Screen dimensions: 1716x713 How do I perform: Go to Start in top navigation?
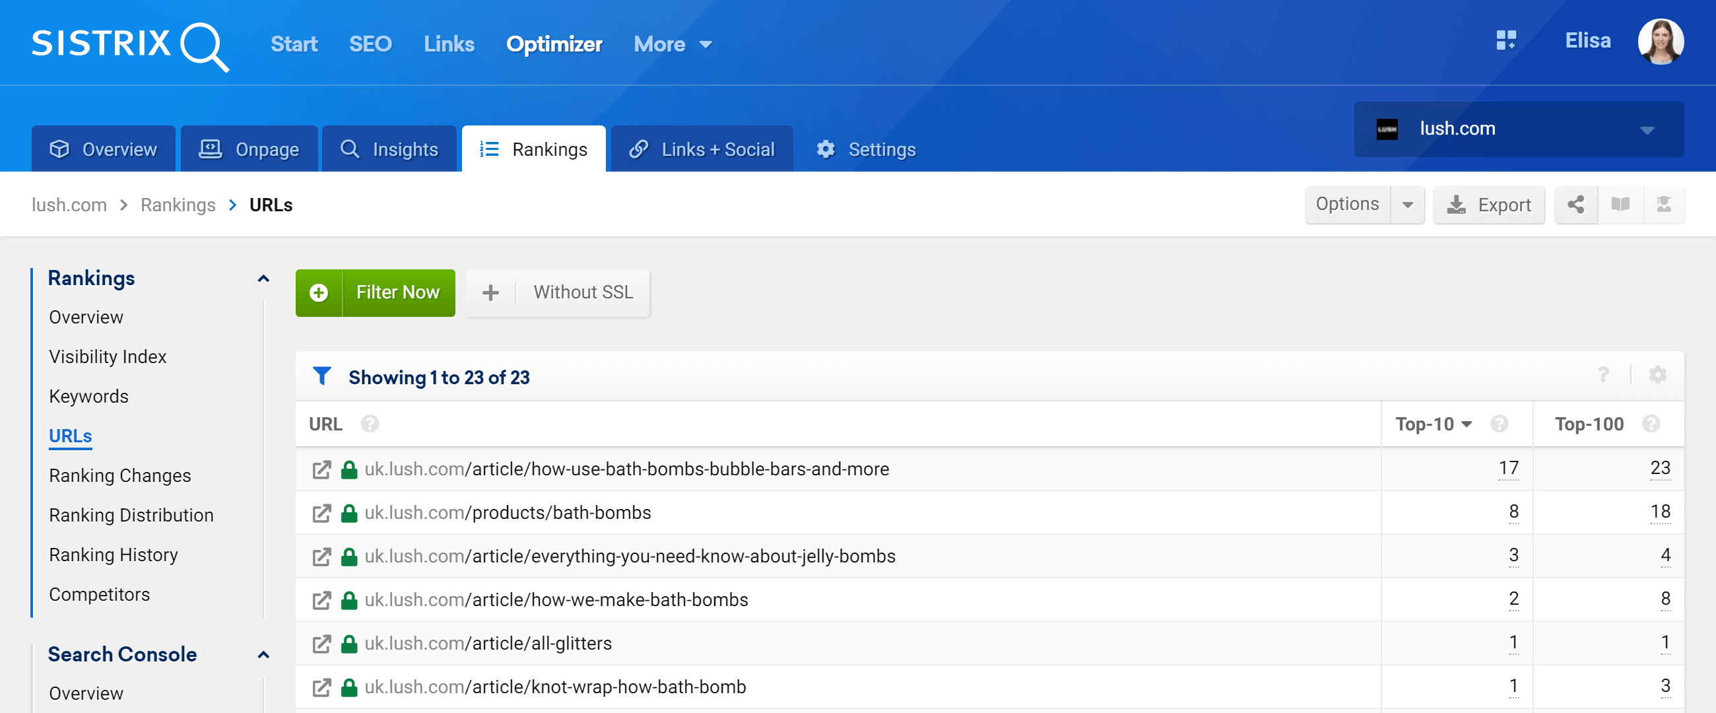pyautogui.click(x=294, y=44)
